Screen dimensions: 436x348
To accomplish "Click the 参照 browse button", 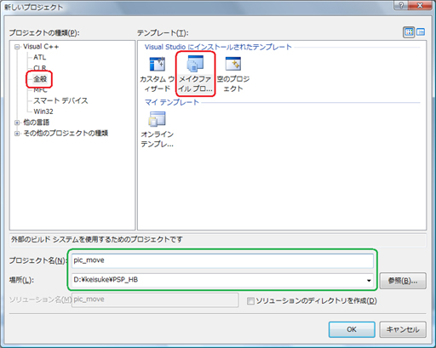I will pyautogui.click(x=403, y=281).
